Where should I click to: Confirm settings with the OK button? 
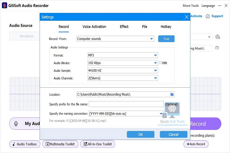[141, 135]
